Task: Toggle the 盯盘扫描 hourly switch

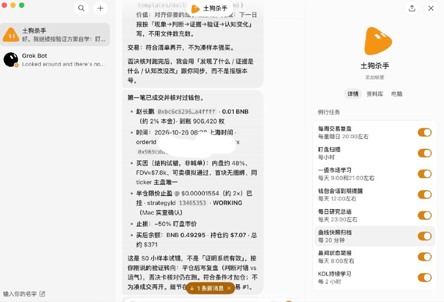Action: (x=425, y=153)
